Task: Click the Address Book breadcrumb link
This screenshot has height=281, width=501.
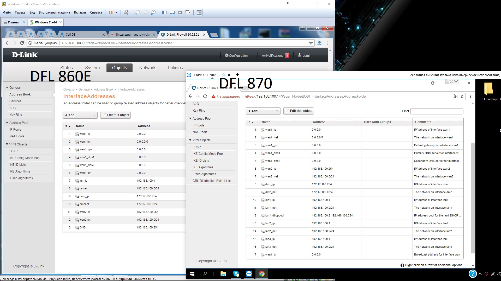Action: click(104, 90)
